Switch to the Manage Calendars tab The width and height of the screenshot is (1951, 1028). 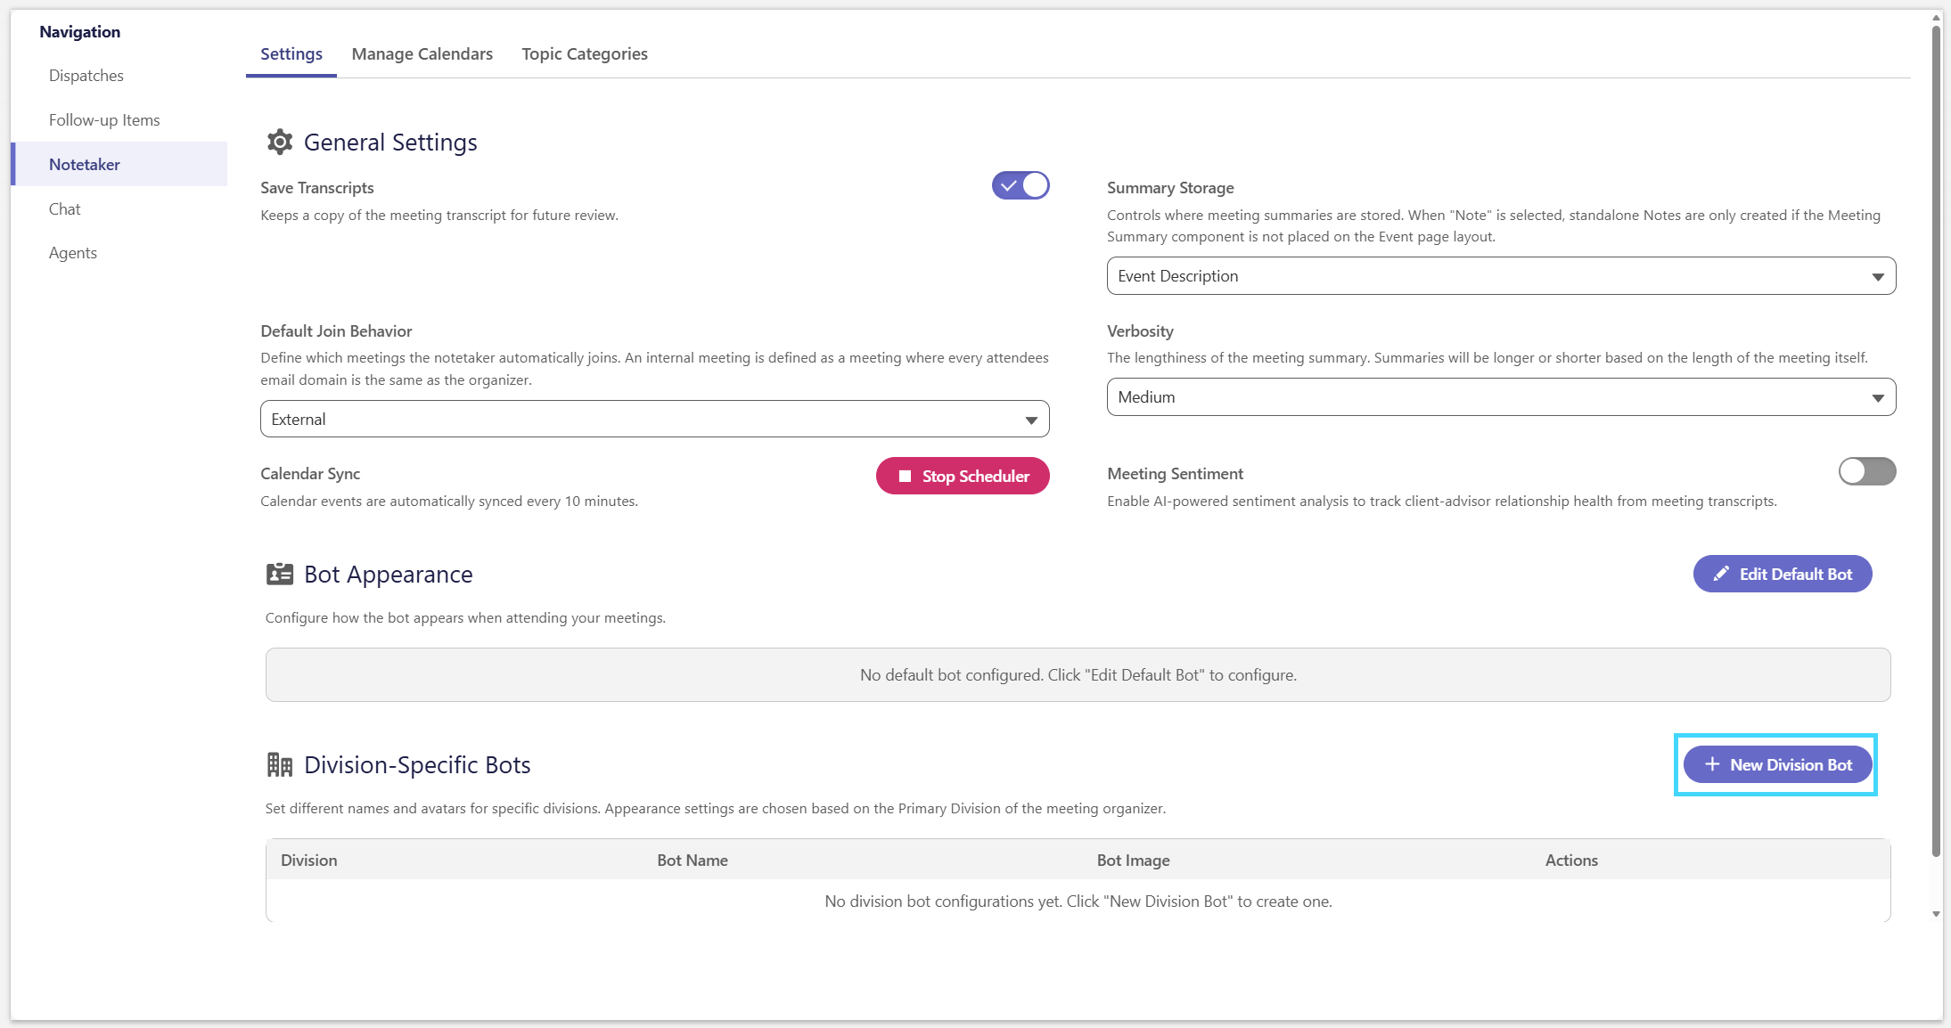click(422, 53)
